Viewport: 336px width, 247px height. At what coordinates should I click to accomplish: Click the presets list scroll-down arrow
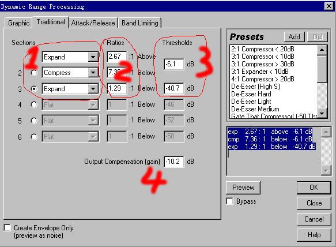click(322, 113)
